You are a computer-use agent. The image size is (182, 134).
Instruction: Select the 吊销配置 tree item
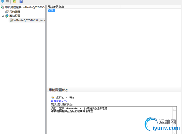tap(15, 12)
